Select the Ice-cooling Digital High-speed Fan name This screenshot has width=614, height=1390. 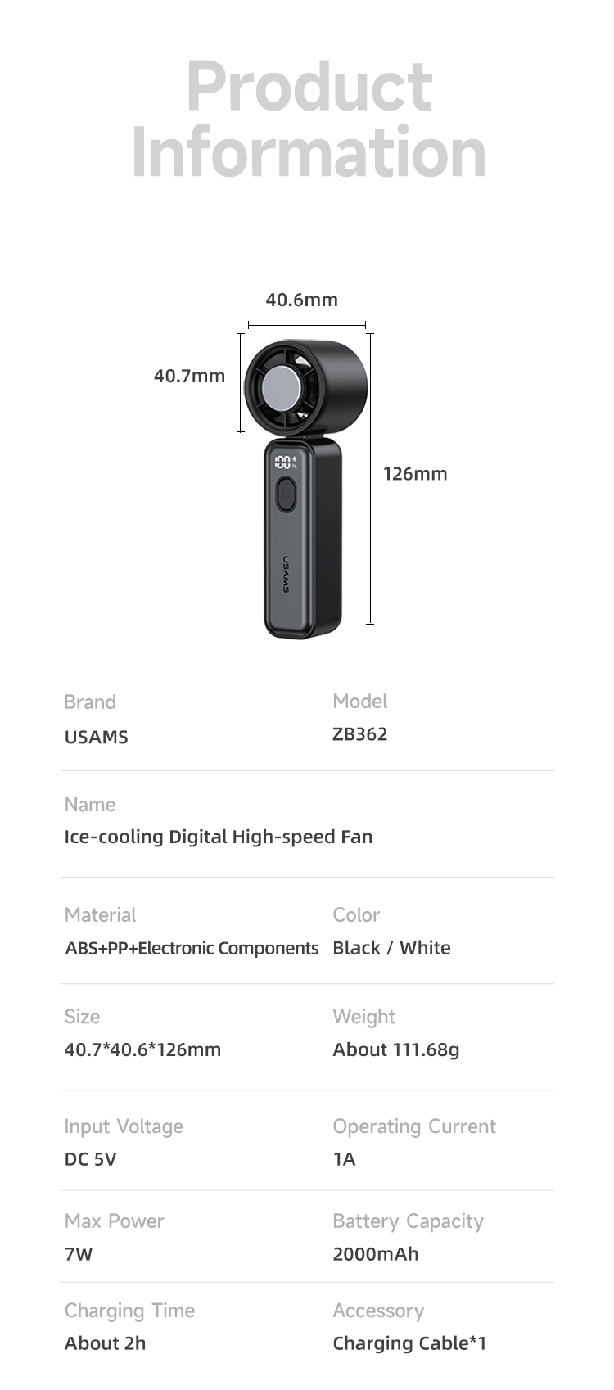pos(219,837)
